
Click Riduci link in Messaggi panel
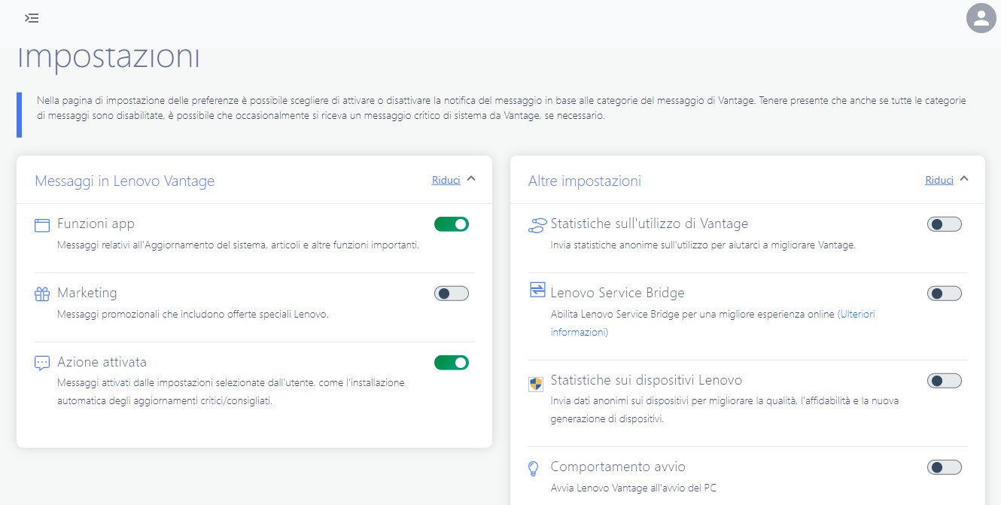pos(446,180)
